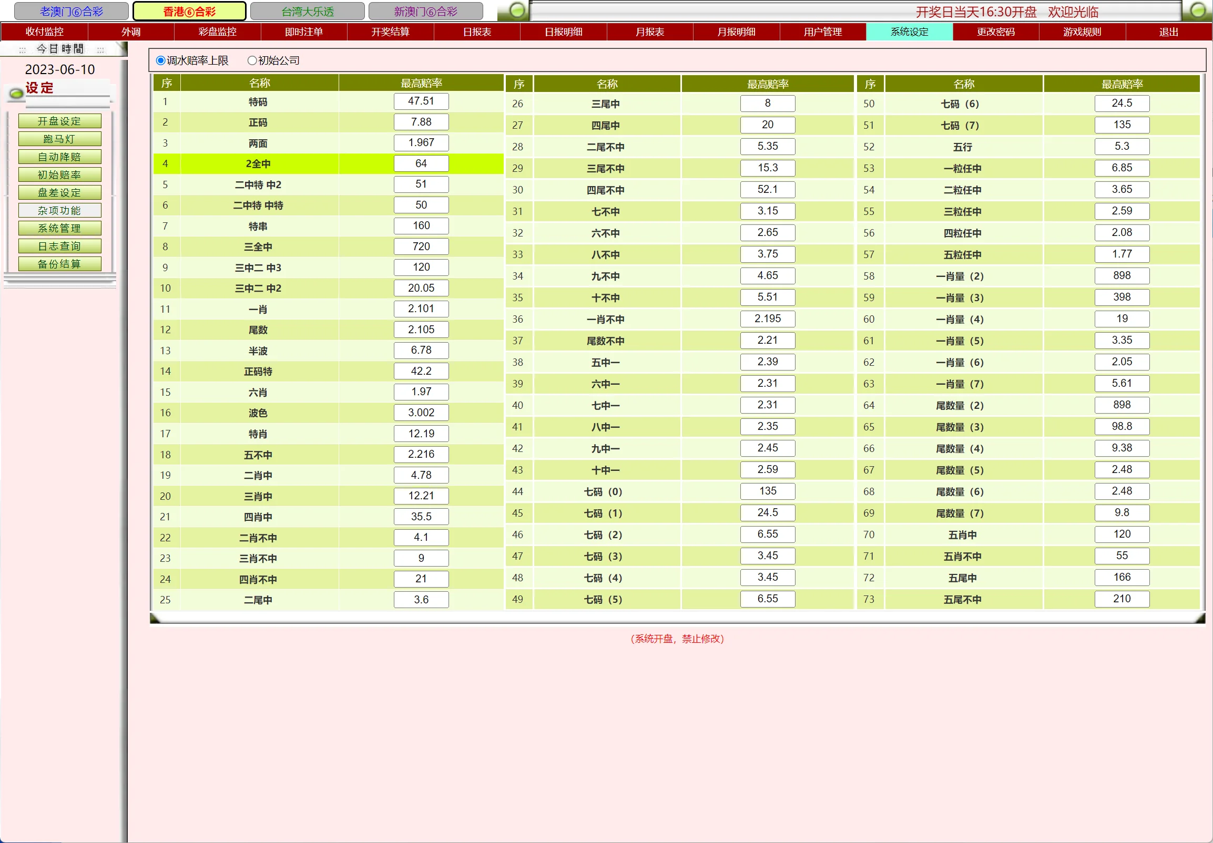Screen dimensions: 1213x843
Task: Select the 初始公司 radio button
Action: coord(252,61)
